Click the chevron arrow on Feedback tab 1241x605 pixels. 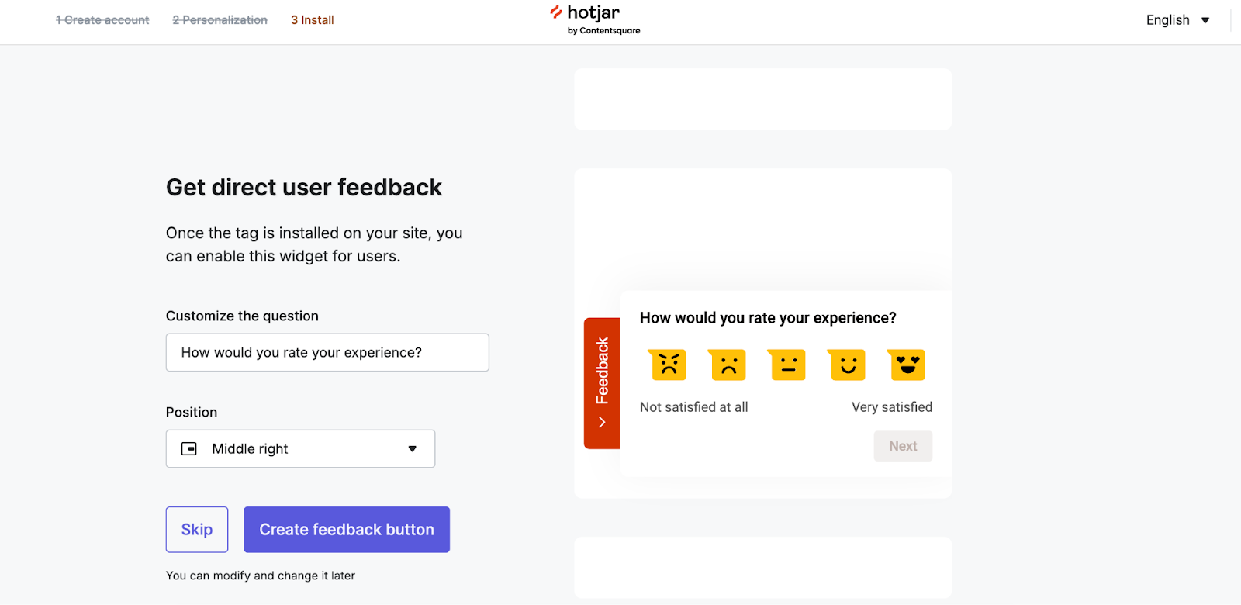602,423
